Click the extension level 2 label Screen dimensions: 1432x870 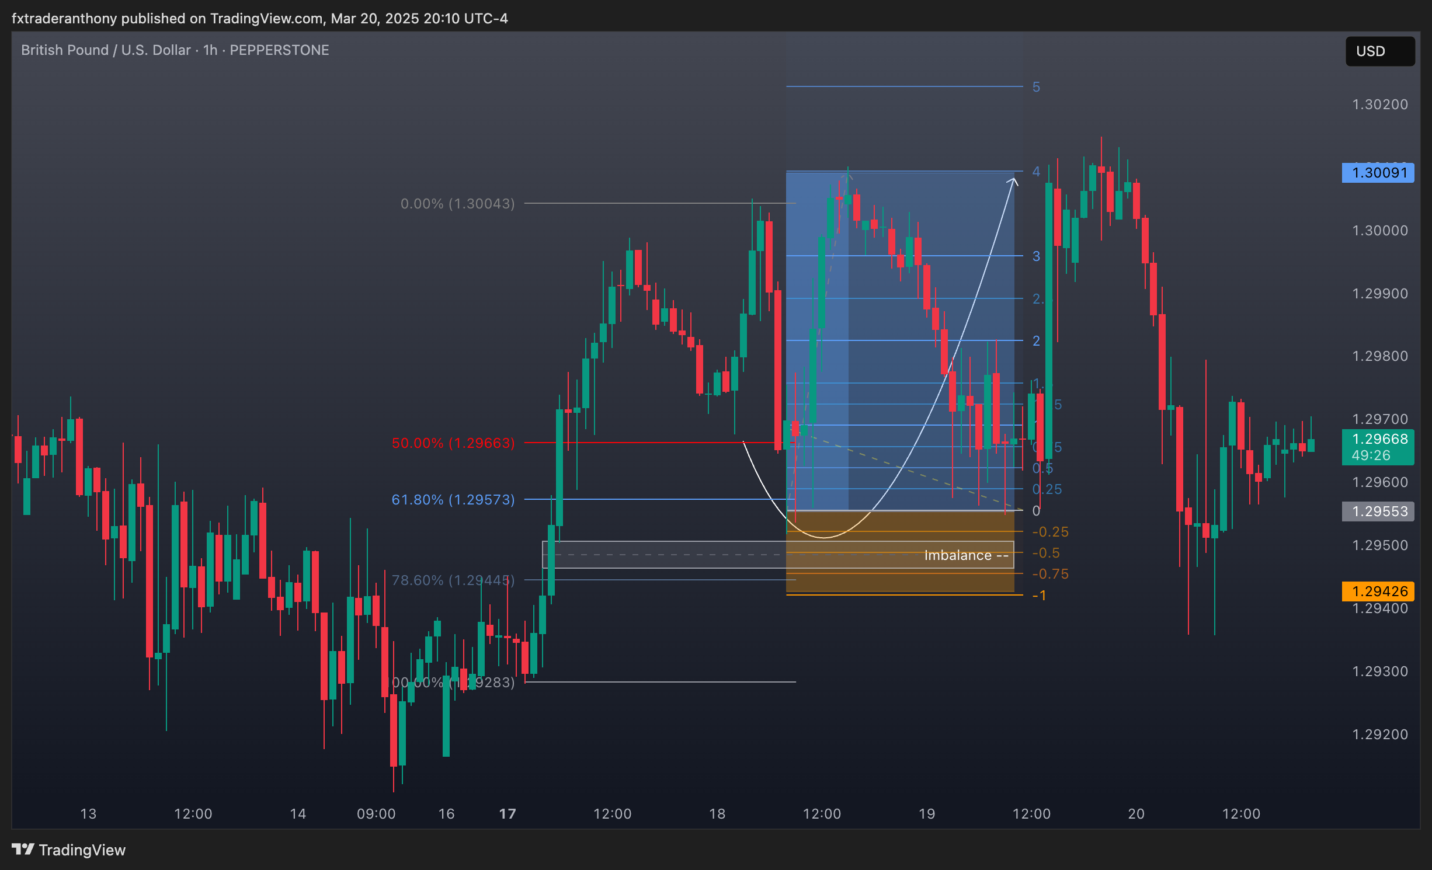[x=1036, y=341]
